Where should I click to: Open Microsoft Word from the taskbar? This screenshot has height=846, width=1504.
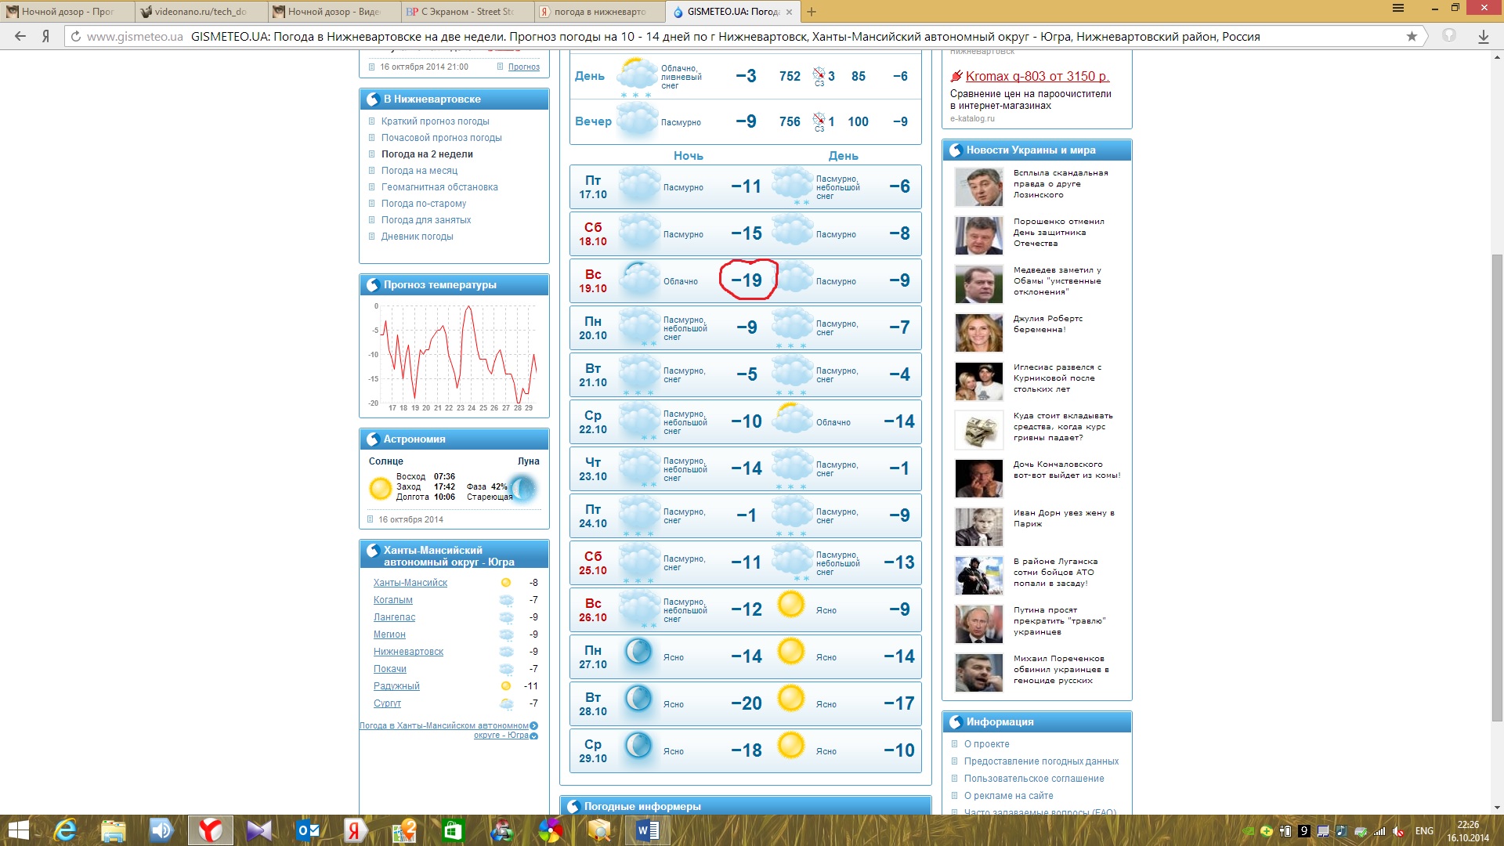[x=648, y=830]
